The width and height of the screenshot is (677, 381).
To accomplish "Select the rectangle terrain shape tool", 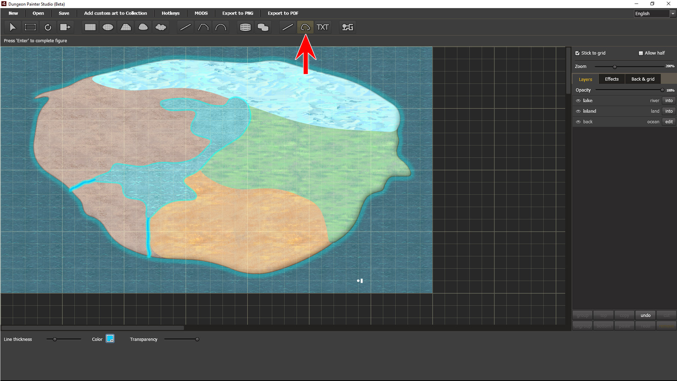I will [x=90, y=27].
